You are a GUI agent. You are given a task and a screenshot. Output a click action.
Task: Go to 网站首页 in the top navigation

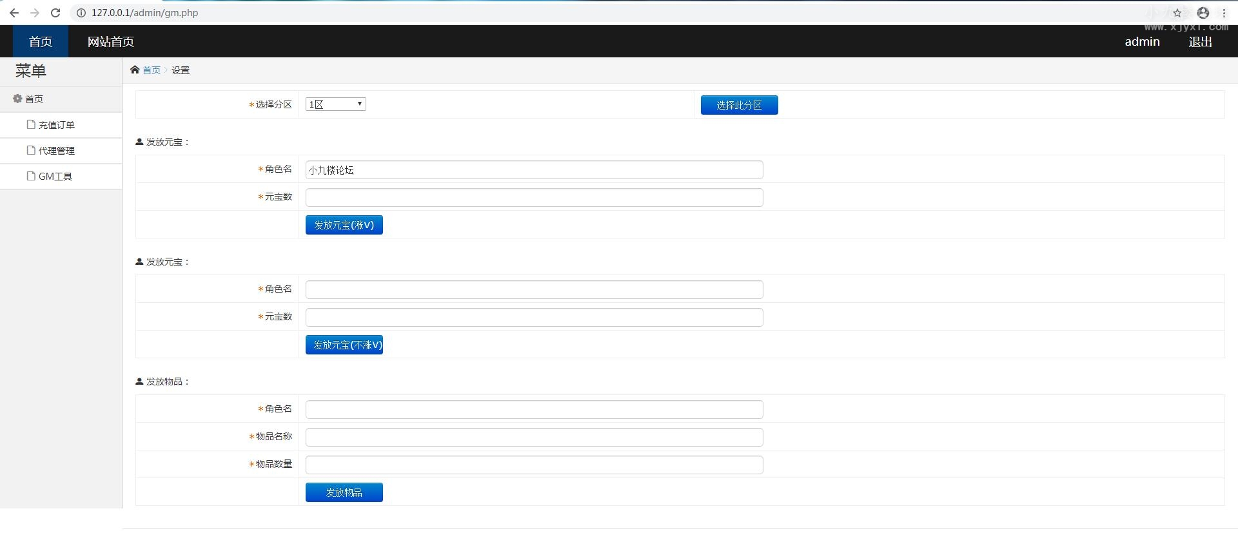(111, 42)
